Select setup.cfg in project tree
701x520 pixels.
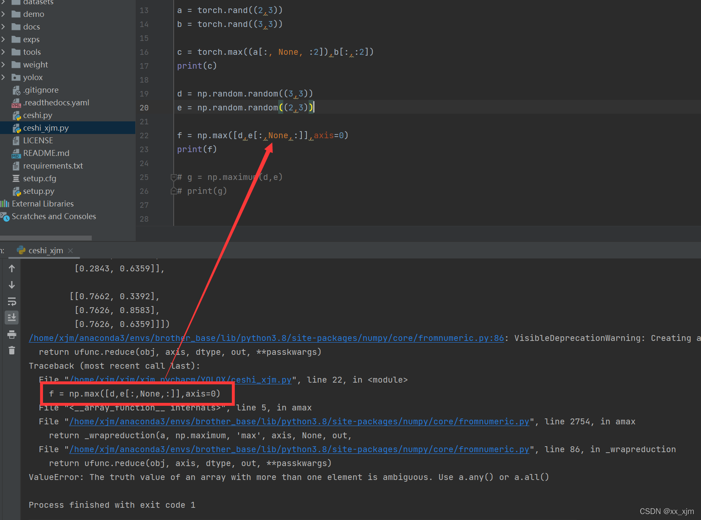coord(40,179)
